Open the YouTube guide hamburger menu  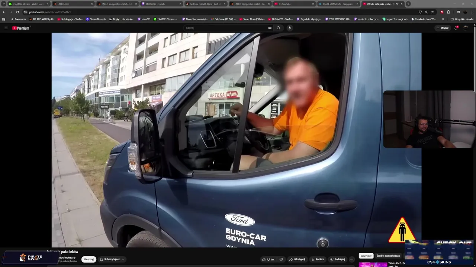6,28
